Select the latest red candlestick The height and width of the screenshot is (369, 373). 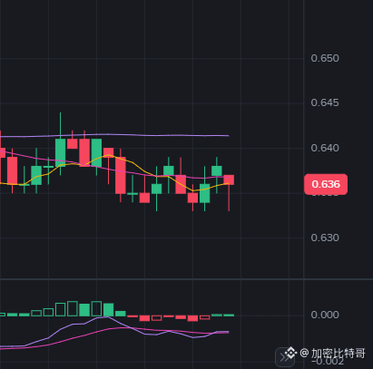tap(229, 180)
